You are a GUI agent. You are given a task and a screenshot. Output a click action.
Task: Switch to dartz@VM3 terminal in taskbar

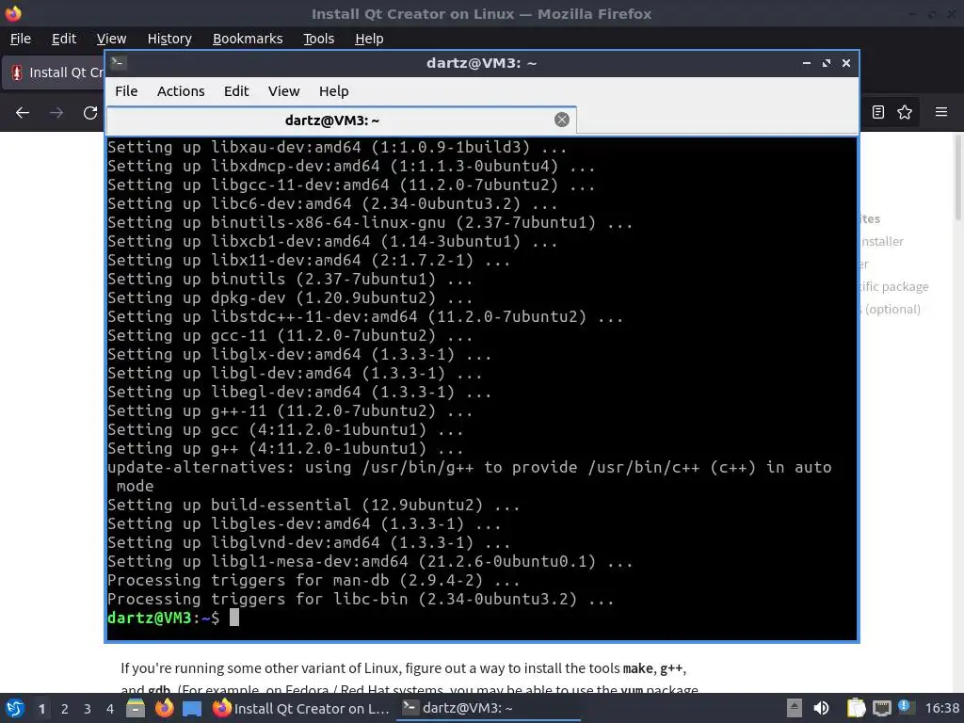click(489, 708)
